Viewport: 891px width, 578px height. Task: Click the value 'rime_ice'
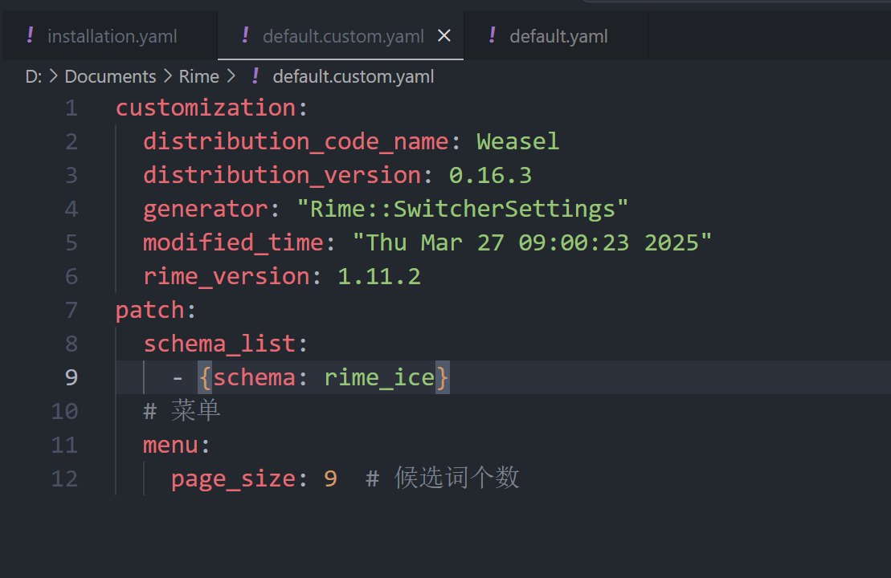click(x=379, y=377)
